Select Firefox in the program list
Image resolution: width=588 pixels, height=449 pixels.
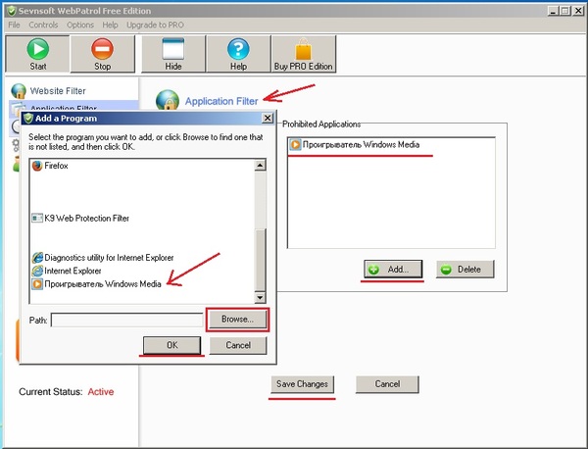[x=62, y=167]
